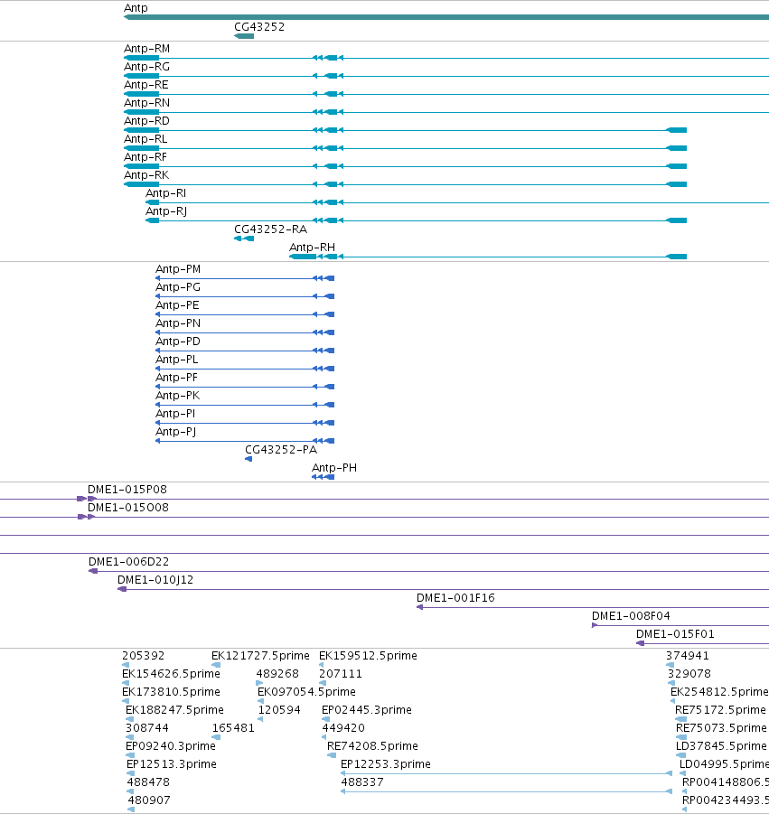Viewport: 769px width, 814px height.
Task: Click the EP12513.3prime EST label
Action: pos(172,764)
